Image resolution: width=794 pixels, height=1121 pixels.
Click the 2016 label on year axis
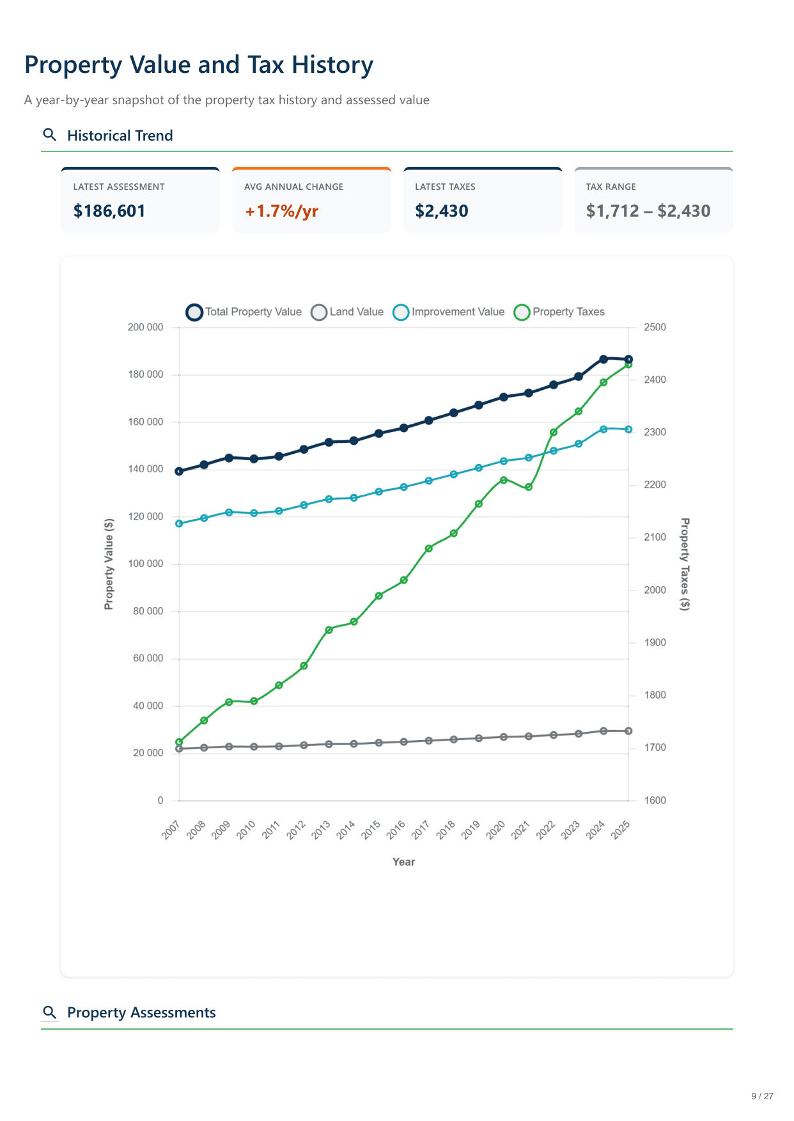coord(396,830)
